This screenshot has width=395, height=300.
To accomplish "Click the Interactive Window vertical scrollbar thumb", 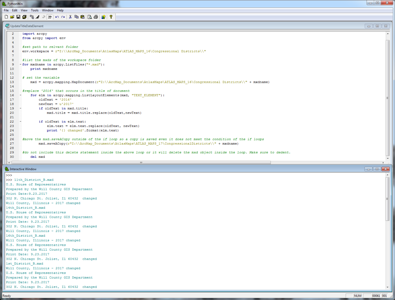I will click(387, 199).
